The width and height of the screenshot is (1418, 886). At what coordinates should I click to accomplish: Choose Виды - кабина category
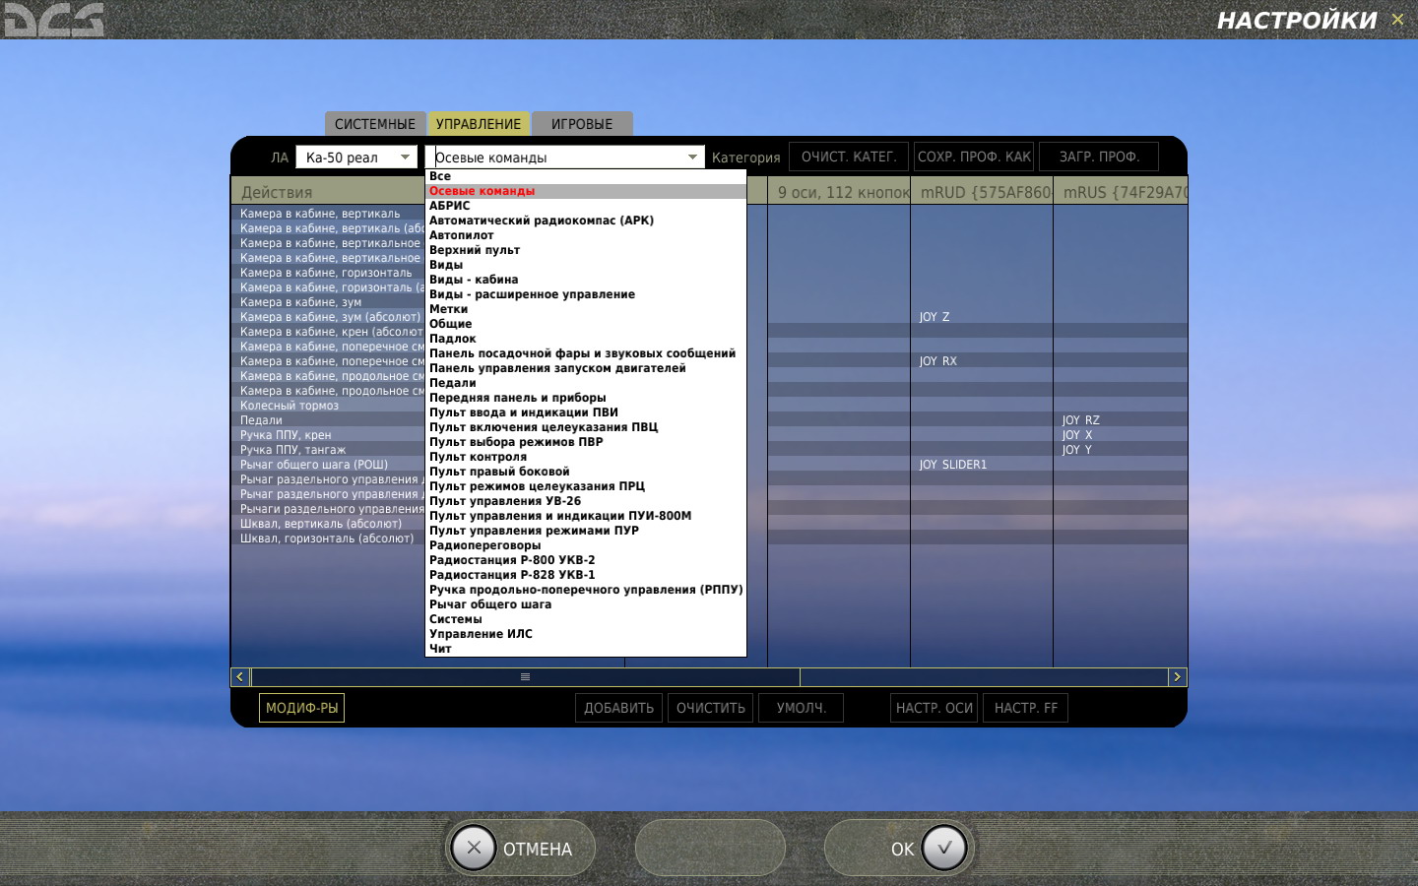pyautogui.click(x=586, y=280)
